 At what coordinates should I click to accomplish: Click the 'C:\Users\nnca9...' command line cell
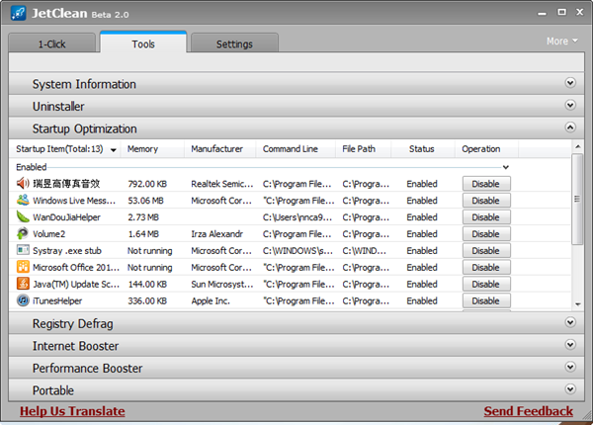point(297,217)
